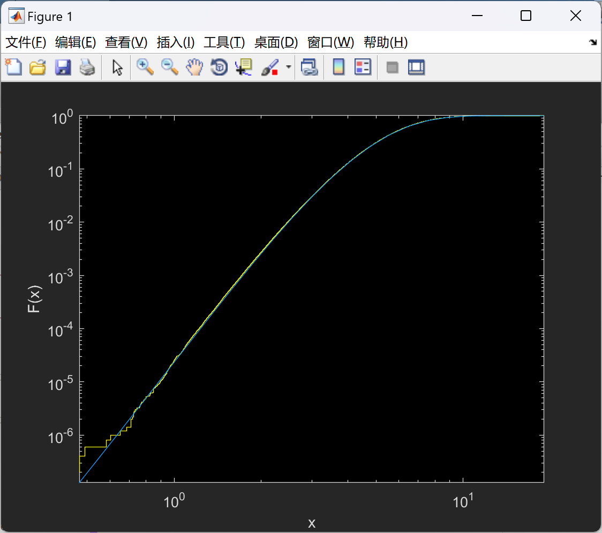Activate the Zoom Out tool

169,67
